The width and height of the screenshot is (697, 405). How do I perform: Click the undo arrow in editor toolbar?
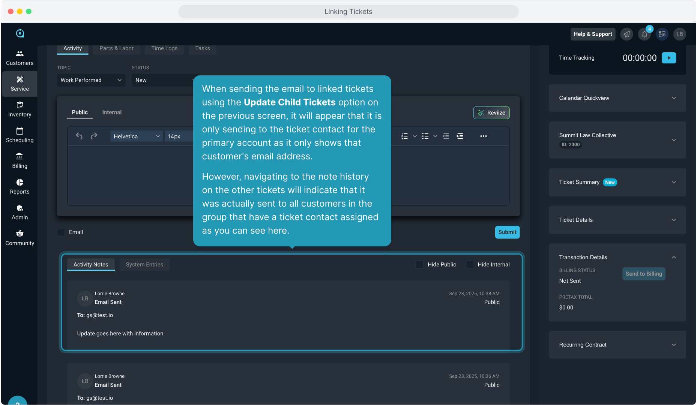pos(79,136)
